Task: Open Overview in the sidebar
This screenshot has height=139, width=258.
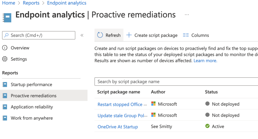Action: tap(20, 48)
